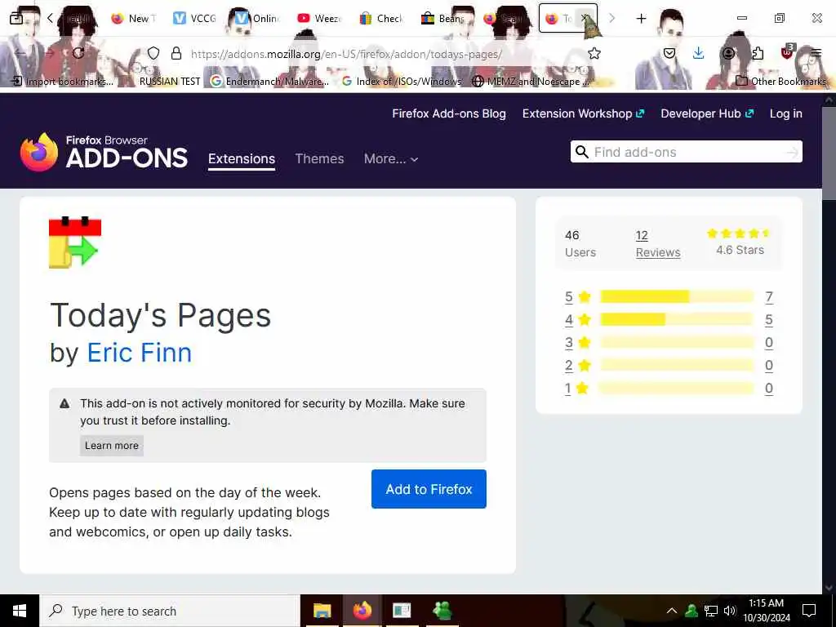Switch to the Check tab

tap(380, 19)
